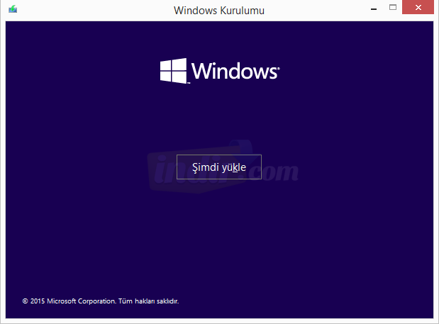Click the Şimdi yükle button
Viewport: 439px width, 324px height.
click(x=219, y=167)
